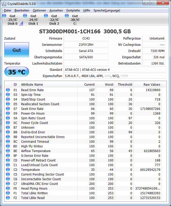171x206 pixels.
Task: Switch to the C: drive tab
Action: 75,20
